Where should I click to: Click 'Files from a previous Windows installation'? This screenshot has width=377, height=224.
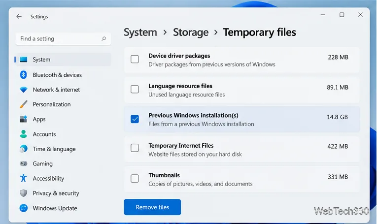pos(201,124)
